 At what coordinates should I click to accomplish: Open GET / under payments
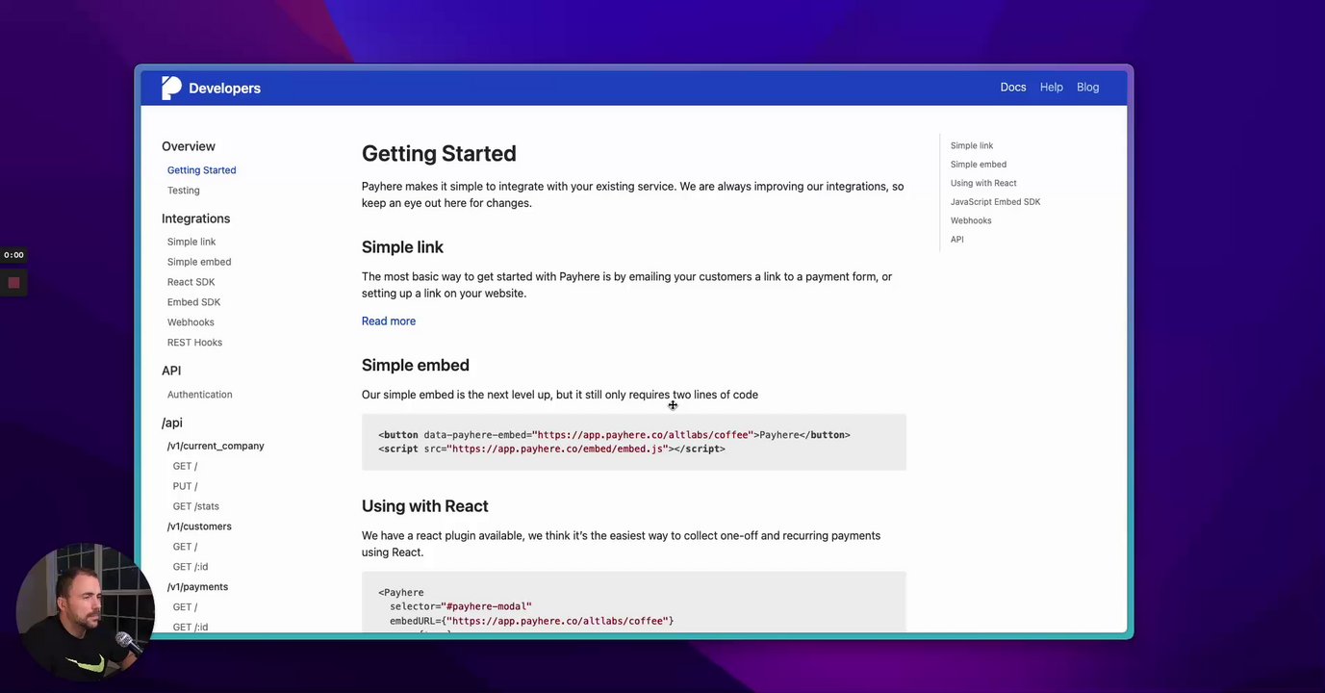point(185,607)
